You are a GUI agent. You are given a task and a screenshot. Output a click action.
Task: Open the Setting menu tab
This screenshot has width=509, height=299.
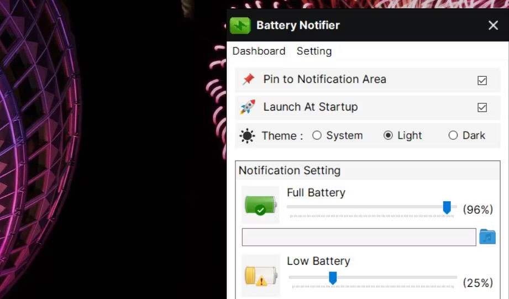314,51
